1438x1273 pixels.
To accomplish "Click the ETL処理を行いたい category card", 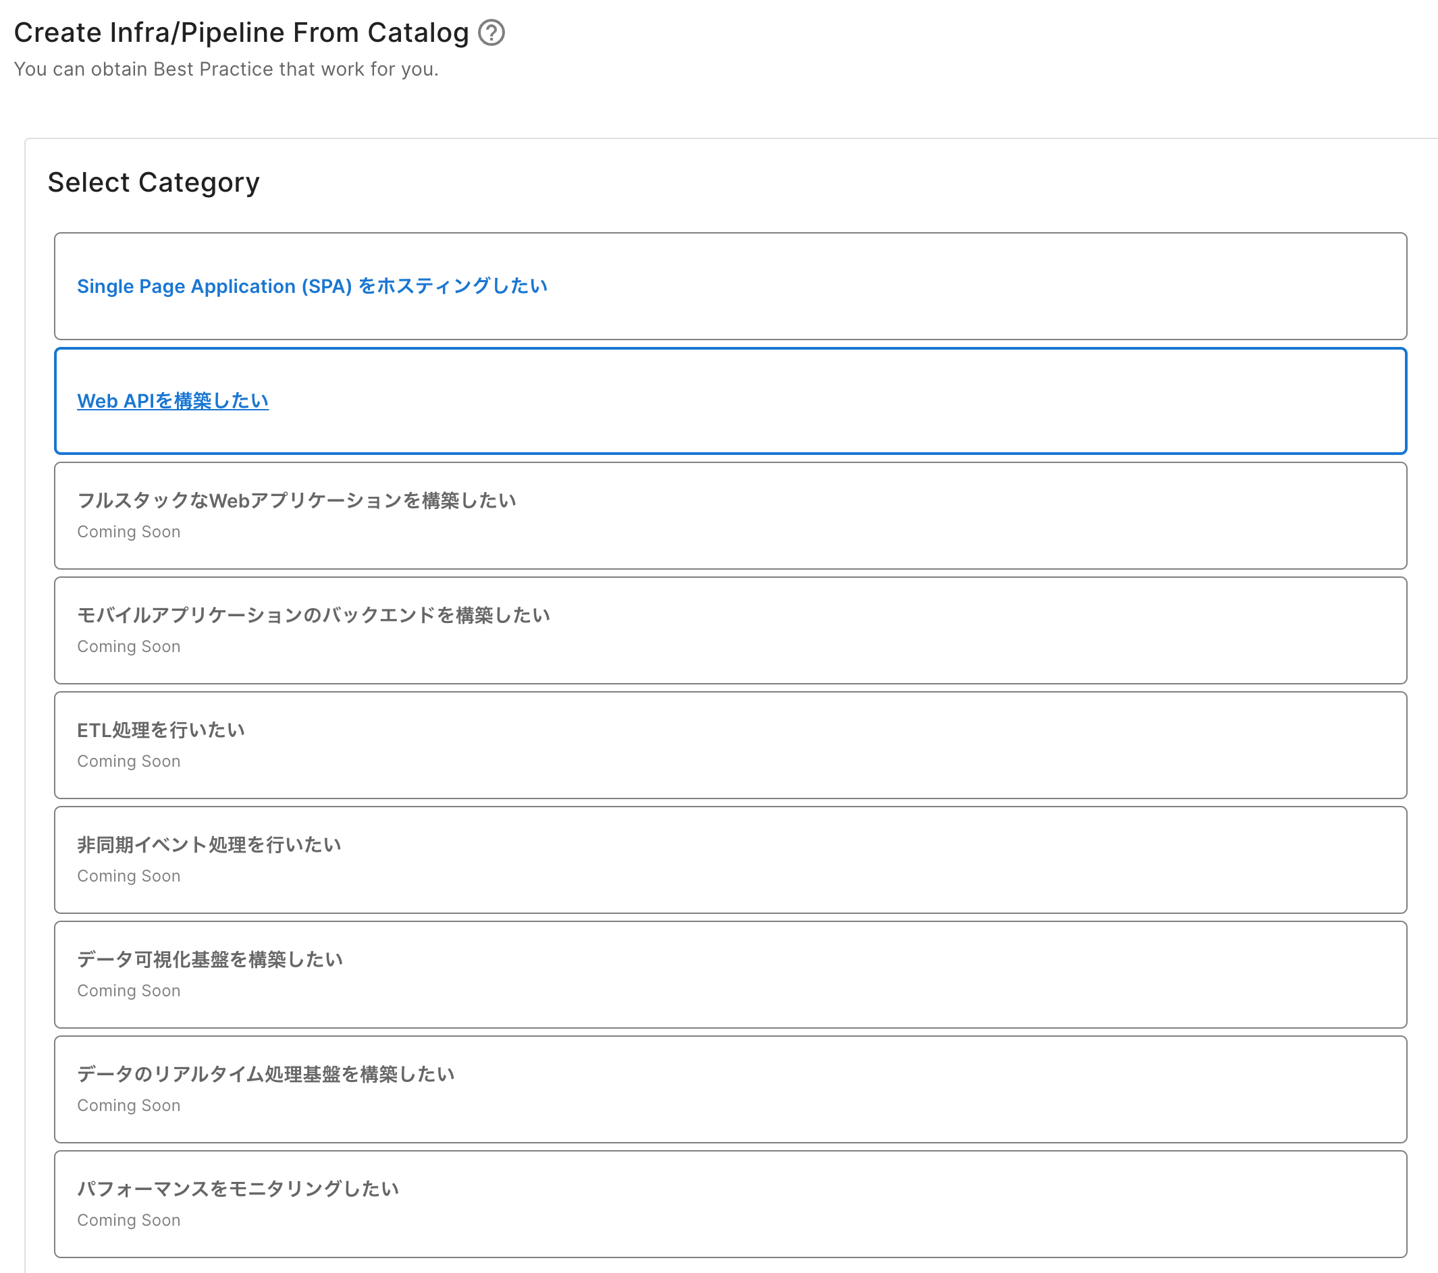I will (x=730, y=744).
